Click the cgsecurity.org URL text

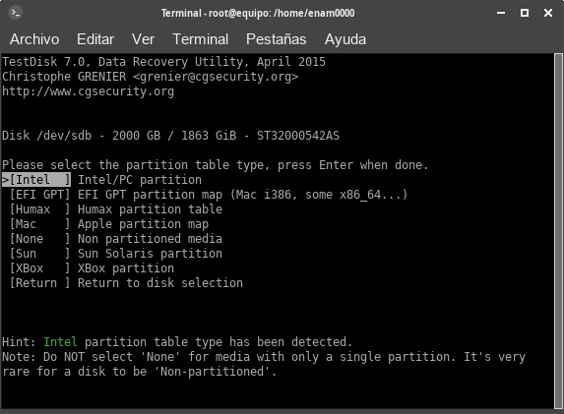click(89, 91)
